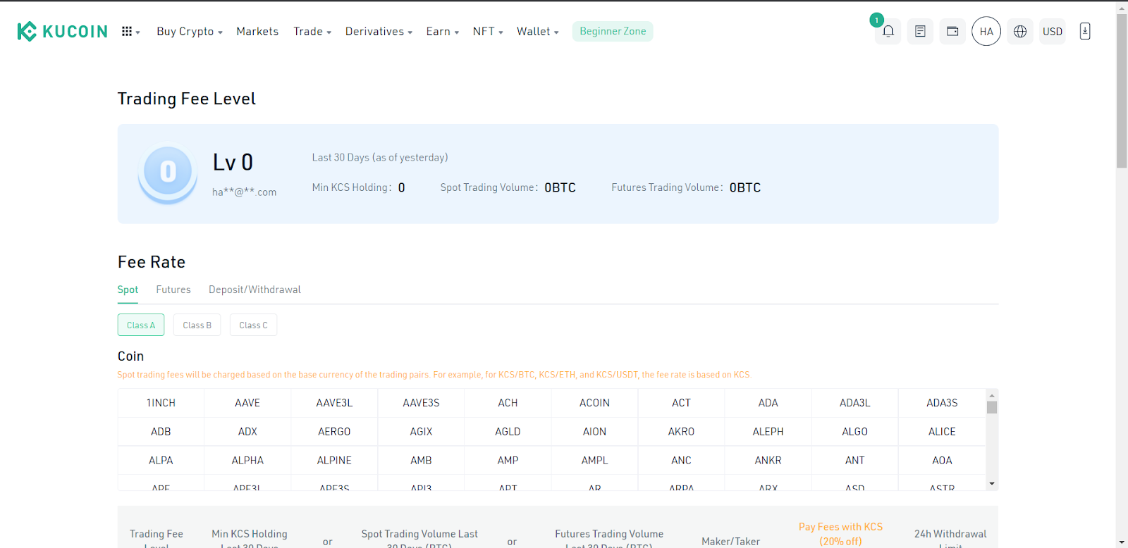The image size is (1128, 548).
Task: Open the Markets page
Action: [x=257, y=32]
